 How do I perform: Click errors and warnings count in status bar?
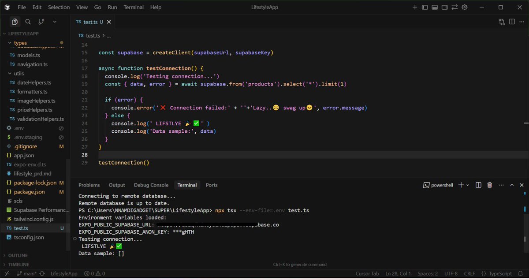point(94,273)
